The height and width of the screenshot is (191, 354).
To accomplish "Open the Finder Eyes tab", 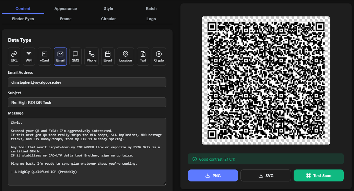I will (23, 19).
